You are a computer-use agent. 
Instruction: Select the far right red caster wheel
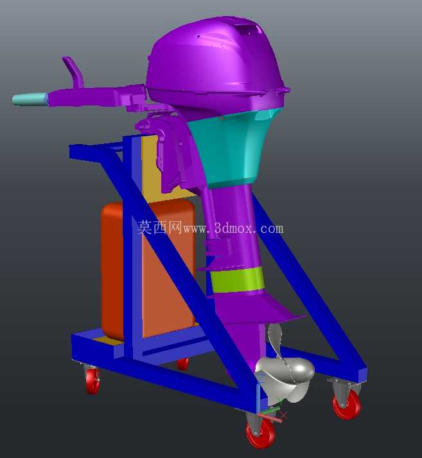point(346,405)
